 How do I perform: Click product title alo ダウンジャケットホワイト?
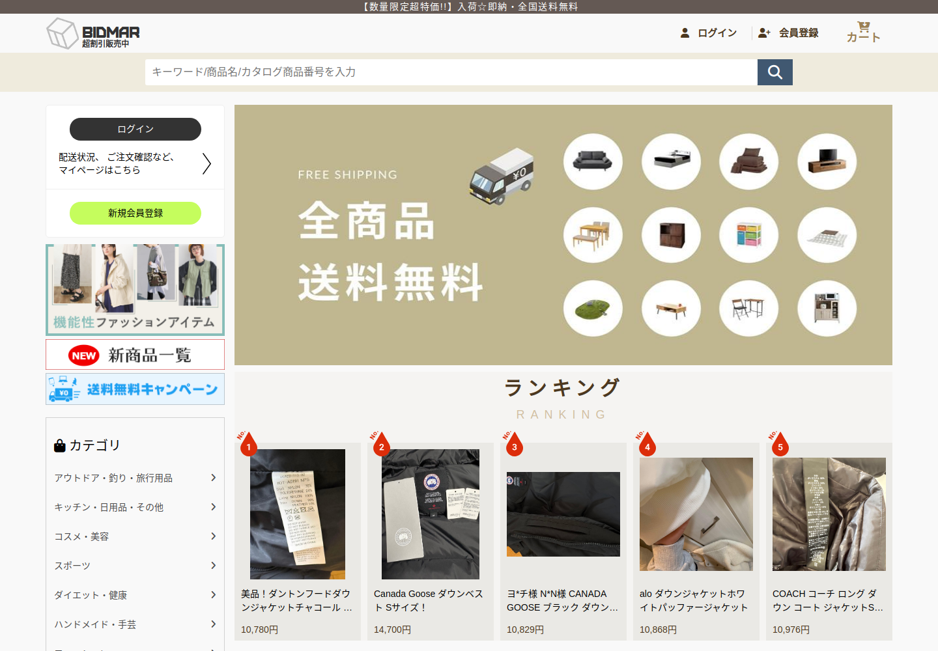click(x=694, y=600)
